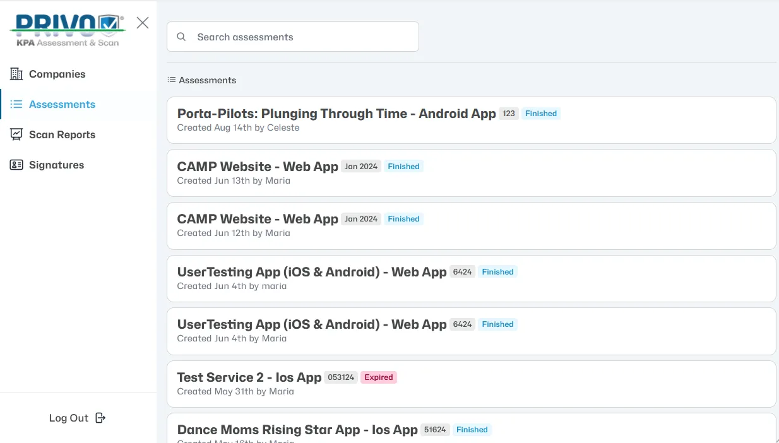Screen dimensions: 779x443
Task: Click the list icon beside the Assessments heading
Action: click(170, 80)
